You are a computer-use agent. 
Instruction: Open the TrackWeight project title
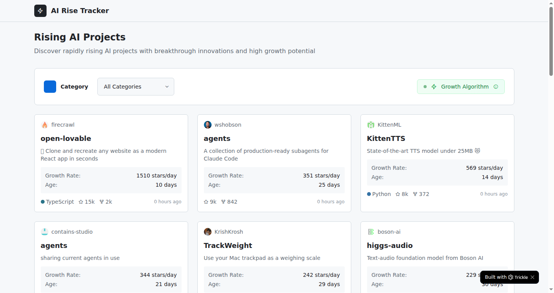[x=228, y=246]
